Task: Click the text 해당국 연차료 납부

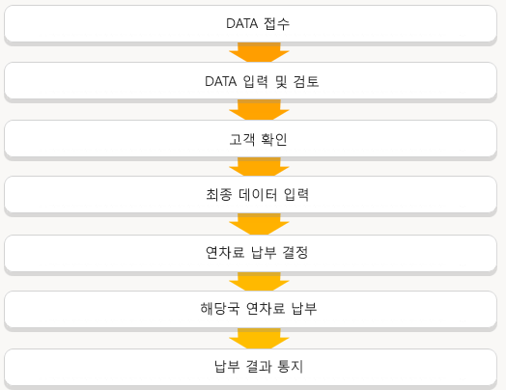Action: point(259,308)
